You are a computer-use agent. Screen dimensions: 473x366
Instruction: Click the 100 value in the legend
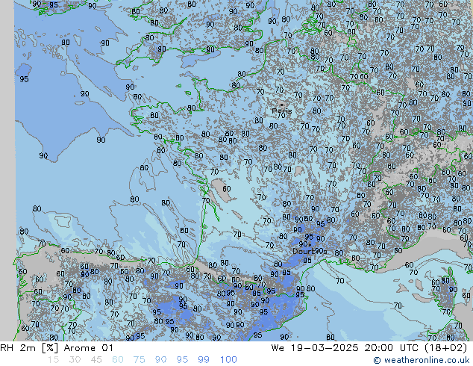pos(228,360)
